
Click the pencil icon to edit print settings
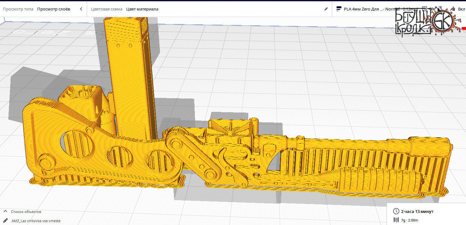(326, 9)
